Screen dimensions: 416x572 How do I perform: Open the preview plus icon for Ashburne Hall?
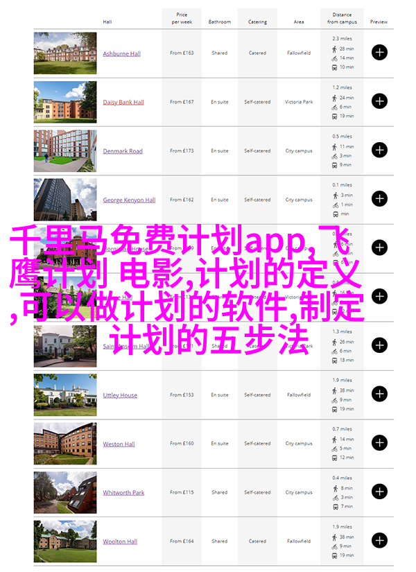[379, 53]
